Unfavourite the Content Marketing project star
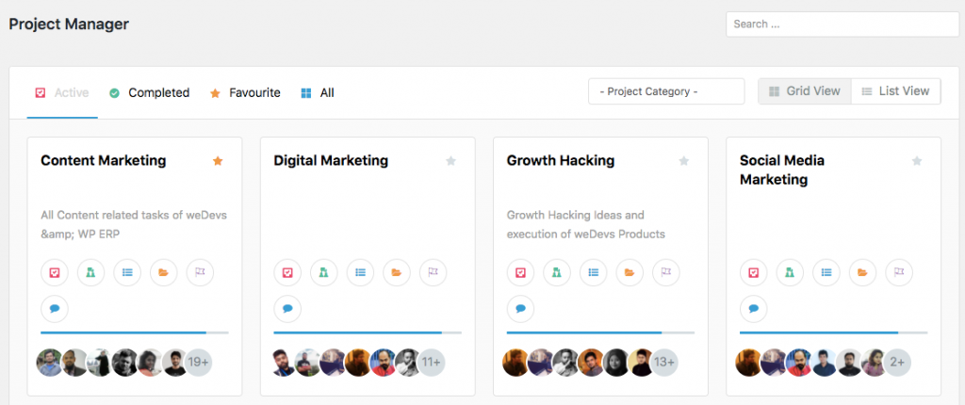Screen dimensions: 965x405 click(x=218, y=161)
